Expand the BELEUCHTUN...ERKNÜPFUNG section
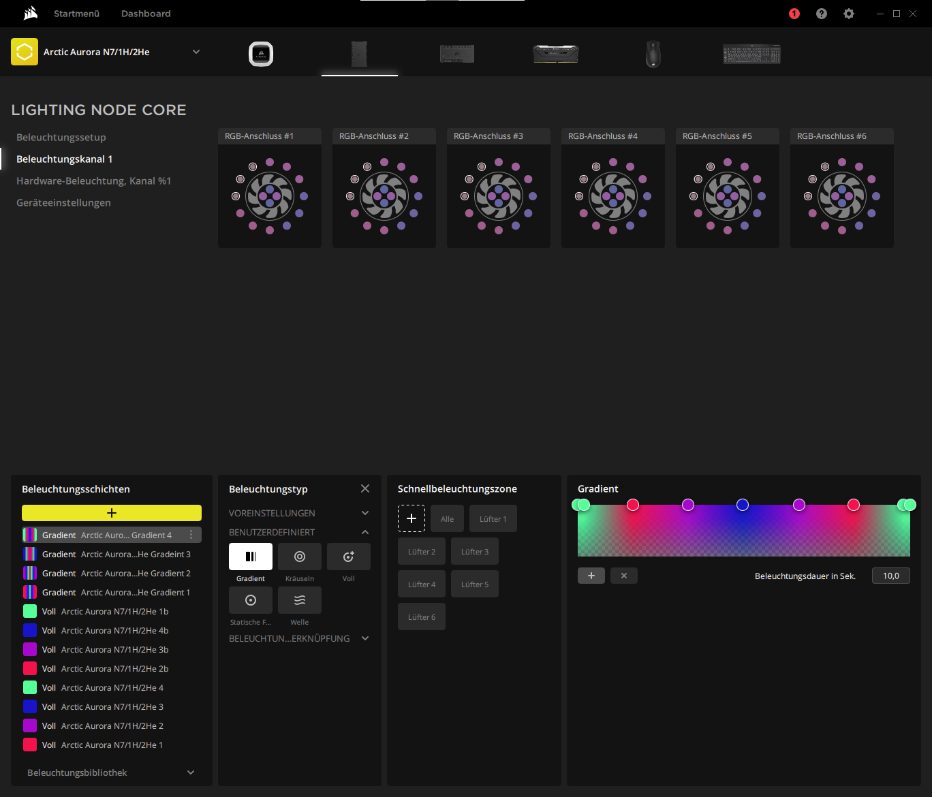932x797 pixels. pos(365,638)
